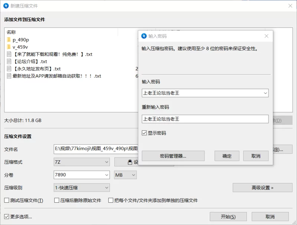Click the 重新输入密码 input field
Viewport: 297px width, 225px height.
pyautogui.click(x=205, y=119)
